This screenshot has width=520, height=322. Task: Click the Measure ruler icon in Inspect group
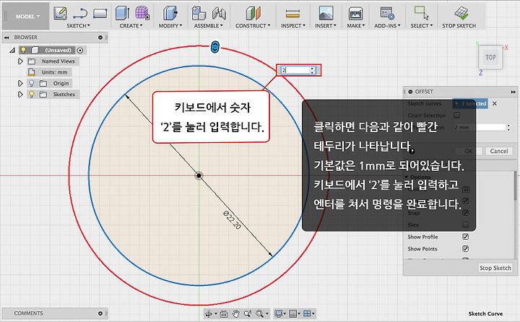tap(292, 14)
